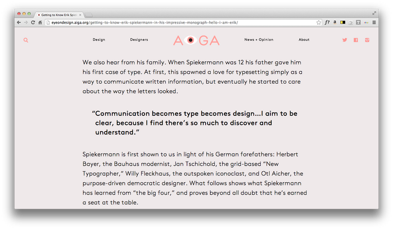
Task: Go forward with browser forward arrow
Action: pos(26,23)
